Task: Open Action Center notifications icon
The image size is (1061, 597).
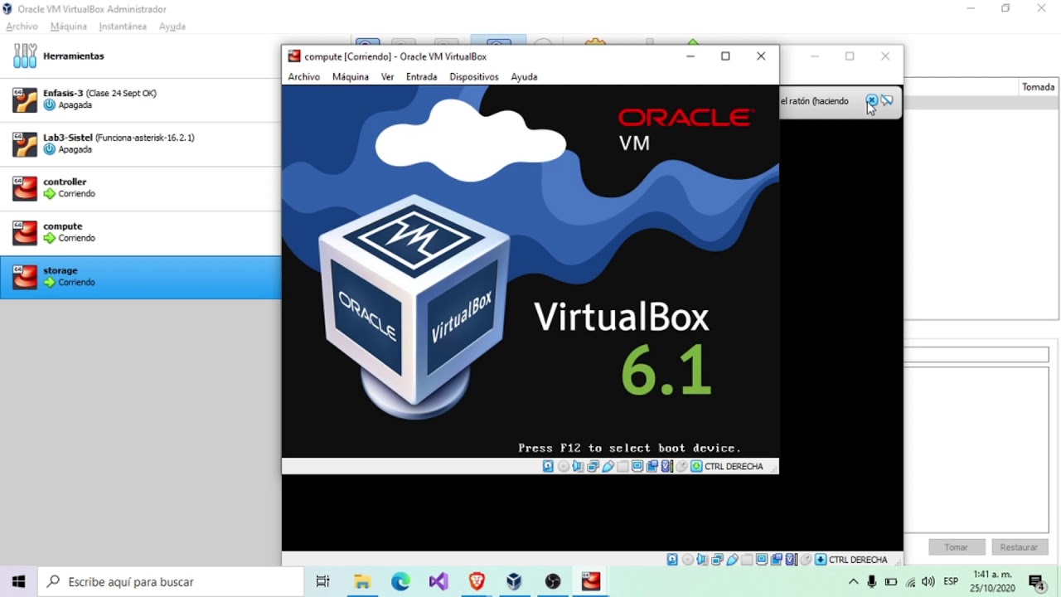Action: coord(1036,581)
